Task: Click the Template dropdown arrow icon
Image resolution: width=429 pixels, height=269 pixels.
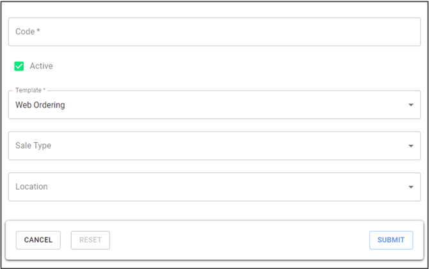Action: [x=411, y=105]
